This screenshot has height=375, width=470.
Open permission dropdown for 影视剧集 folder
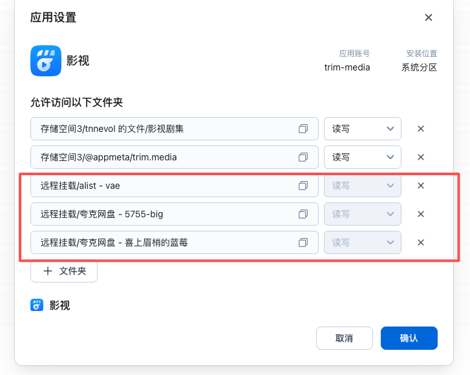[362, 129]
